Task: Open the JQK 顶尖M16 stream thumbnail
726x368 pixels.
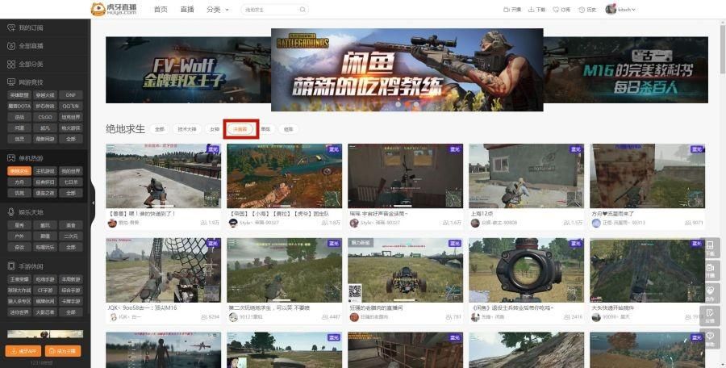Action: point(164,270)
